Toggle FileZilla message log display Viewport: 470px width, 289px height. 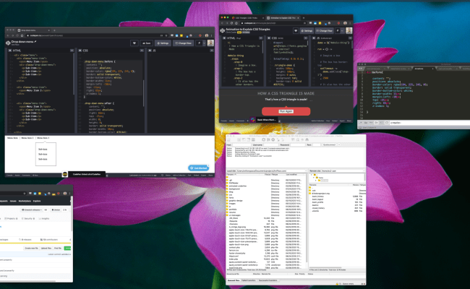click(x=239, y=139)
